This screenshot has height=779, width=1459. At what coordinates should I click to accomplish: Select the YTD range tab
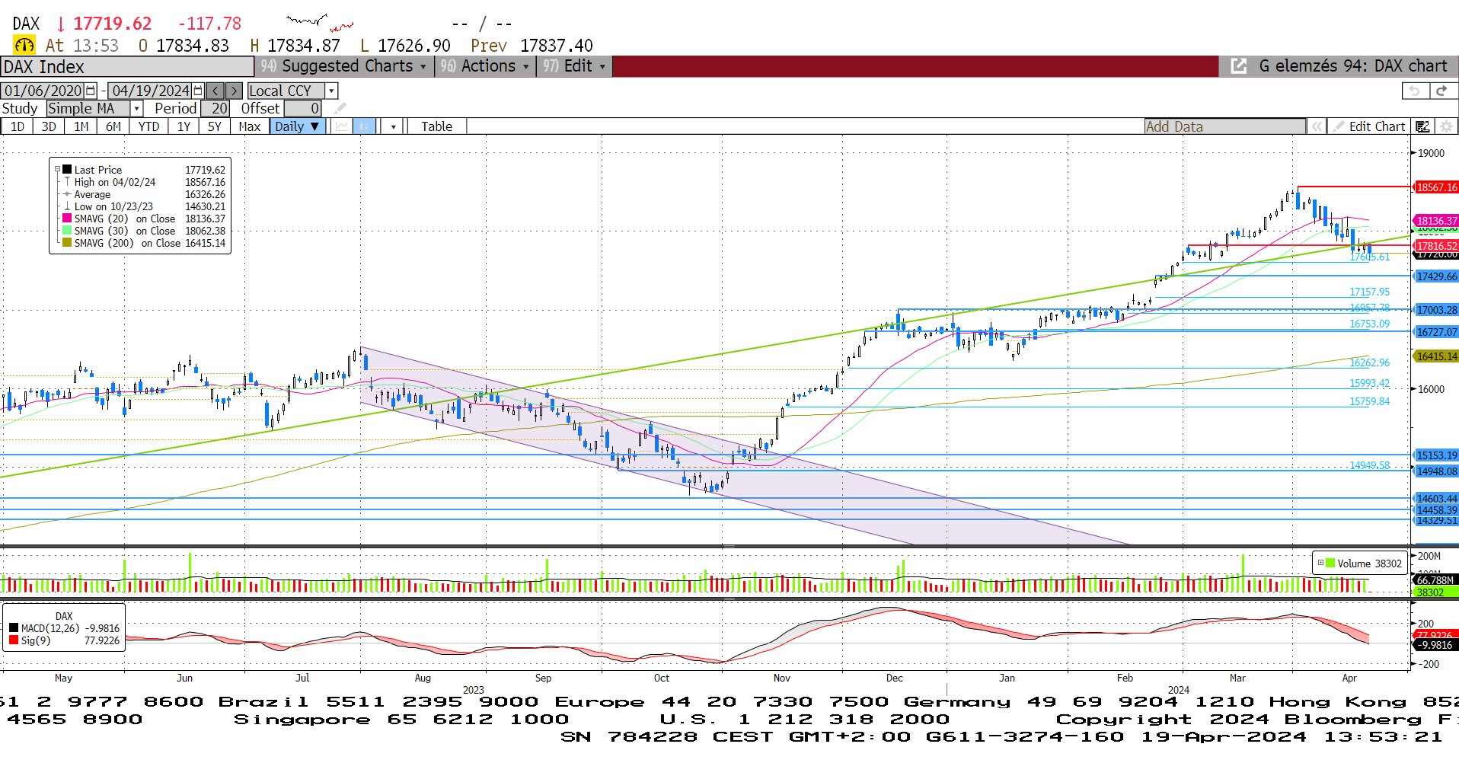pos(148,126)
